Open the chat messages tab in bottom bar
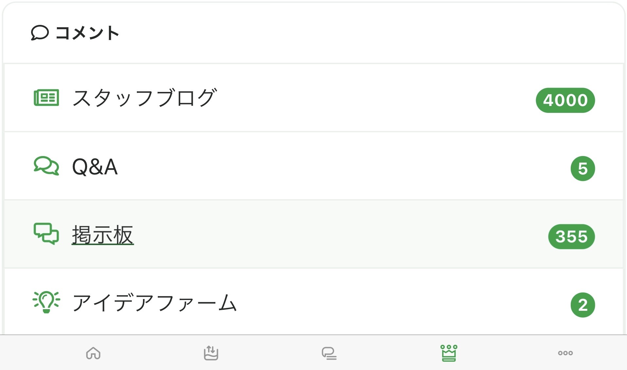Image resolution: width=627 pixels, height=370 pixels. click(329, 353)
